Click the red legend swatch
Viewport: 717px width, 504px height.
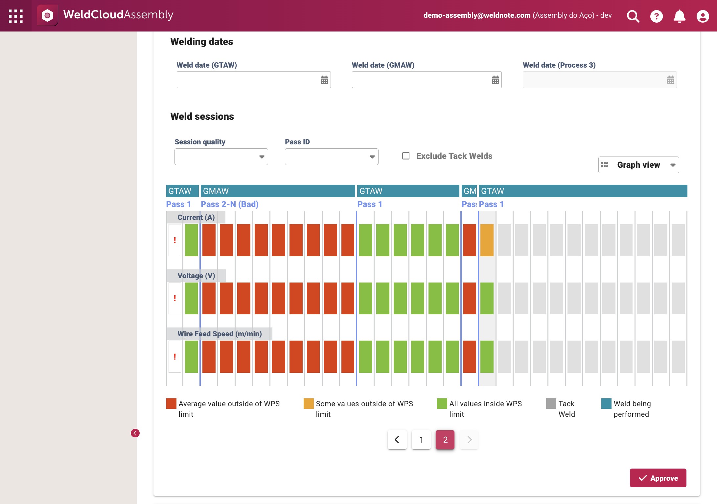[x=171, y=404]
